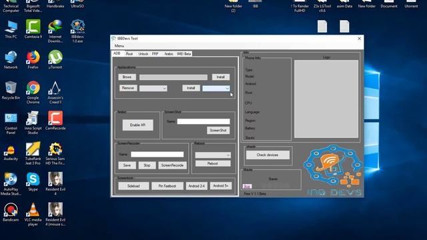This screenshot has height=240, width=427.
Task: Launch Audacity from desktop
Action: coord(11,151)
